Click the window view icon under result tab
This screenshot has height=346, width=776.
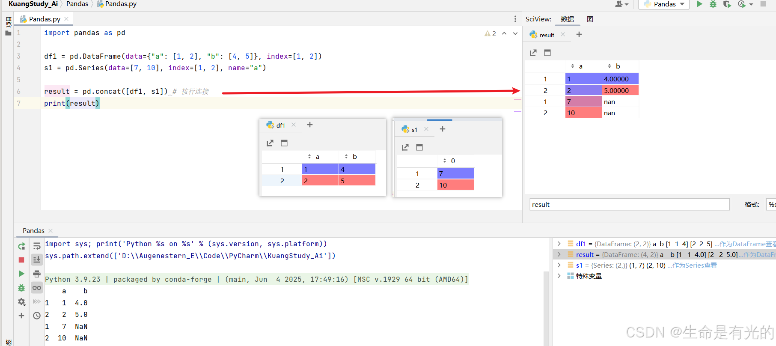coord(547,53)
